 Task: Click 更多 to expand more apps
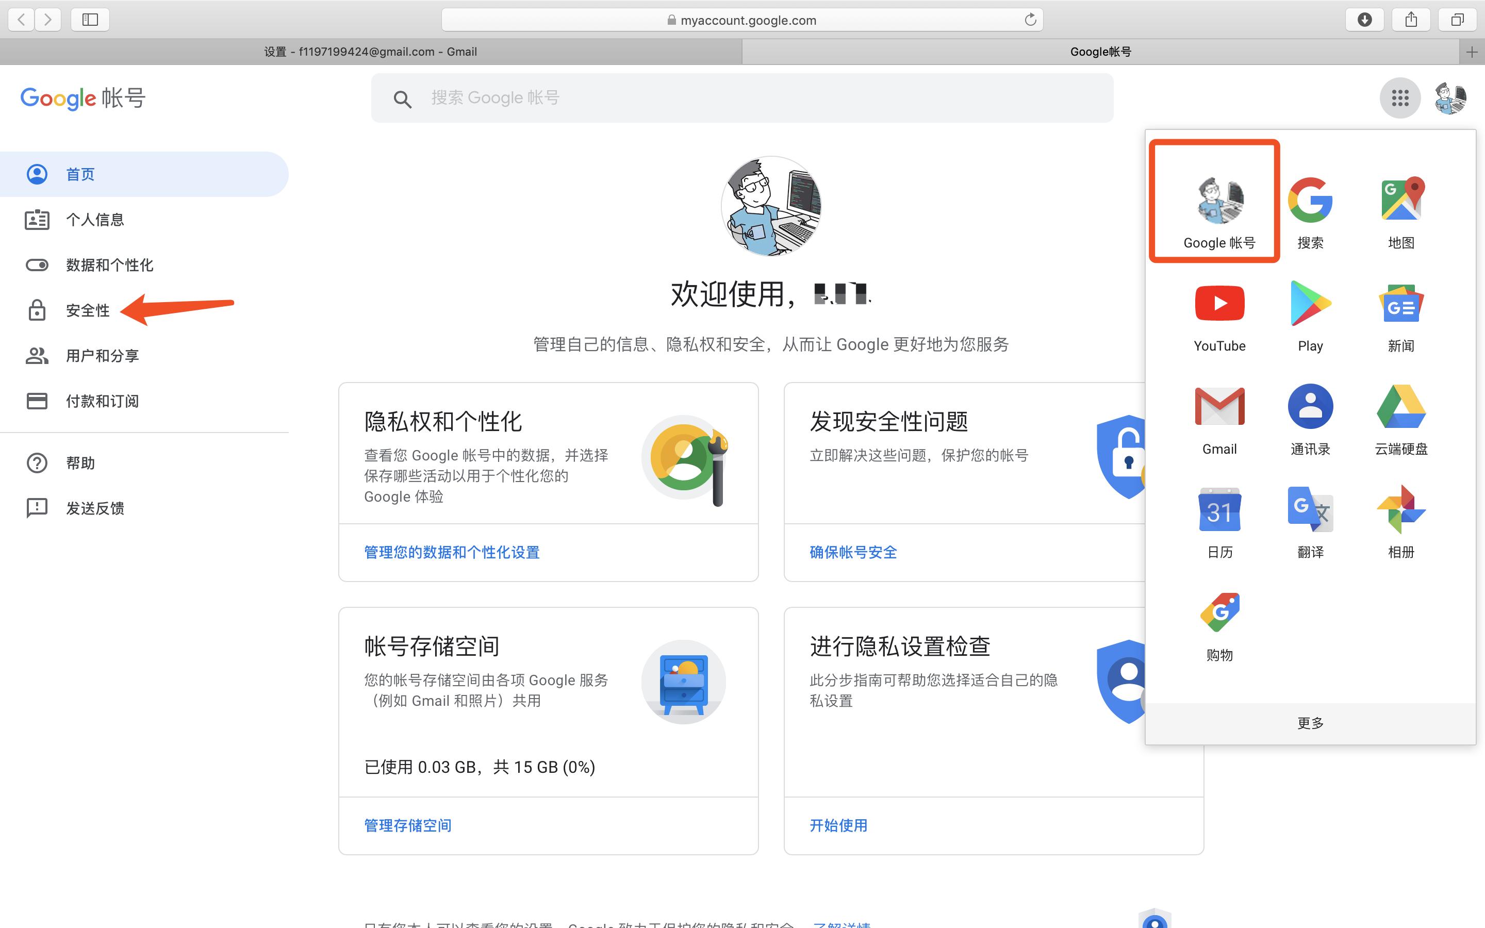click(1311, 722)
